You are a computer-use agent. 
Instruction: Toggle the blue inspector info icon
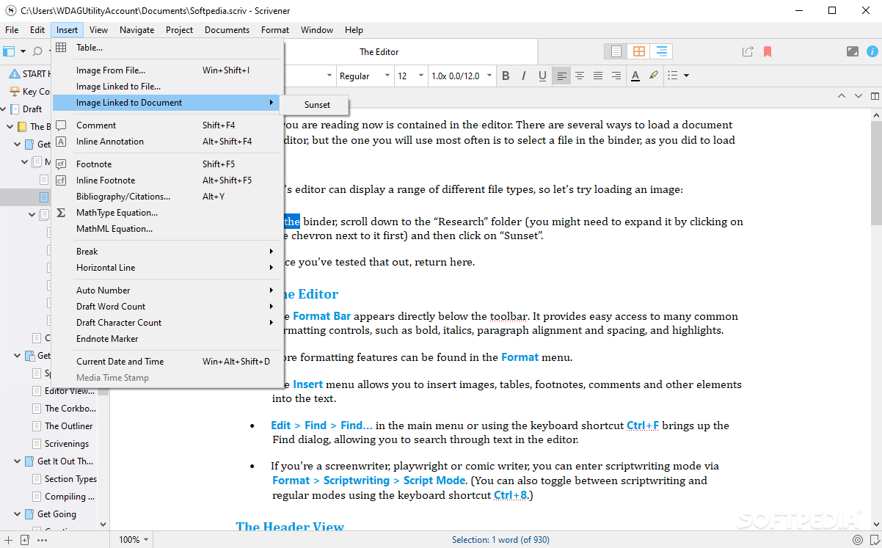coord(872,51)
